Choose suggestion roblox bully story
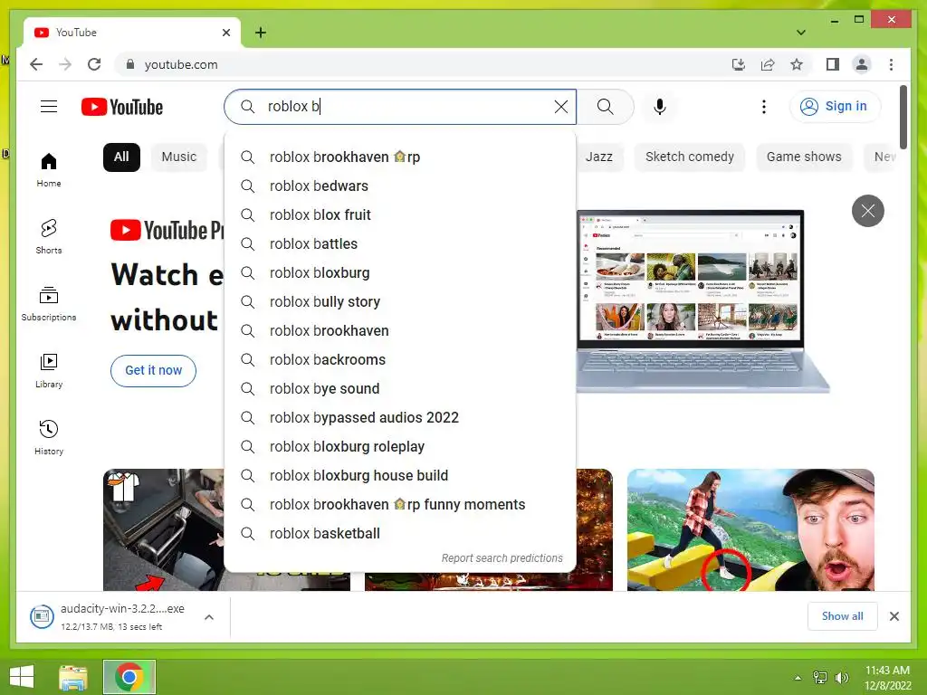The image size is (927, 695). 400,302
